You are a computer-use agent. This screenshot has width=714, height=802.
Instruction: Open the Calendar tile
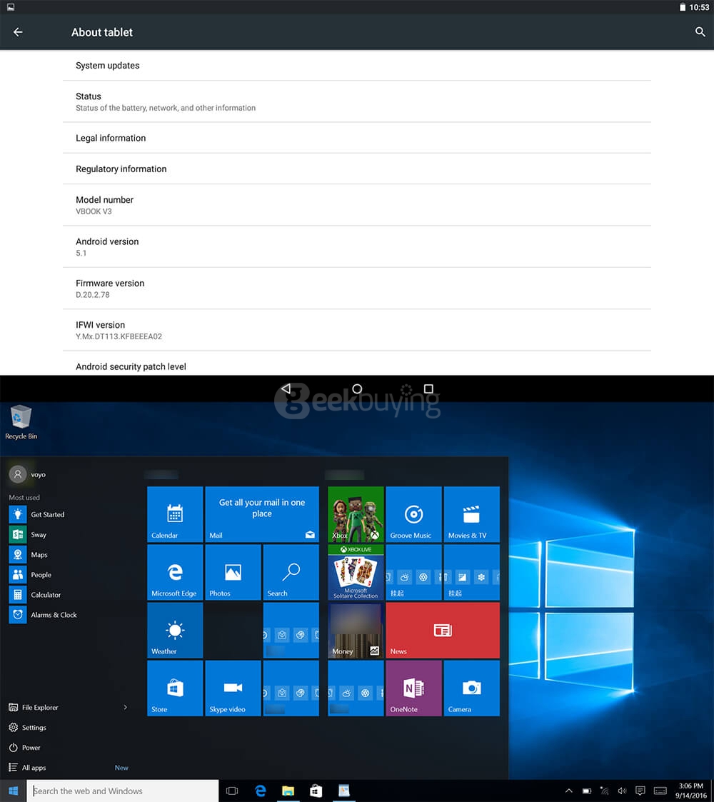pyautogui.click(x=175, y=514)
